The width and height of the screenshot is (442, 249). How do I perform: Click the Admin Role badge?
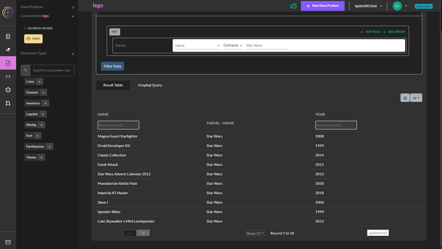point(424,6)
